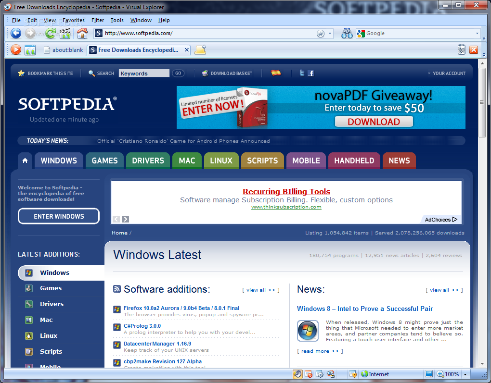Click the clapperboard icon in the toolbar

coord(65,33)
